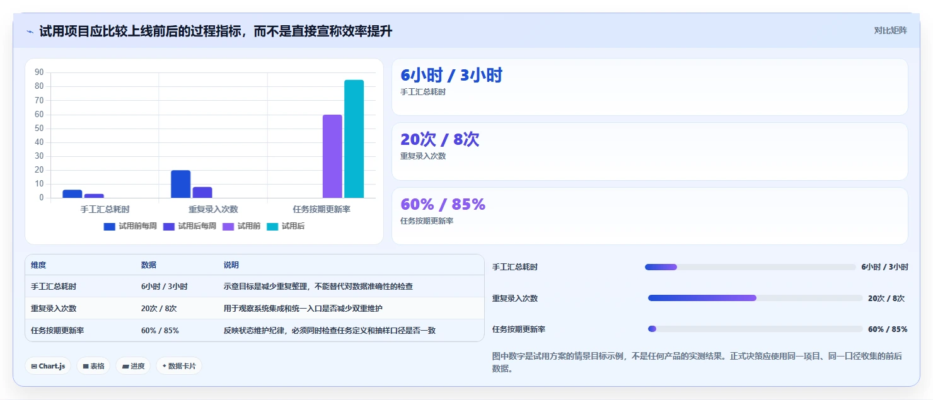
Task: Click the 90 tick on chart y-axis
Action: click(39, 72)
